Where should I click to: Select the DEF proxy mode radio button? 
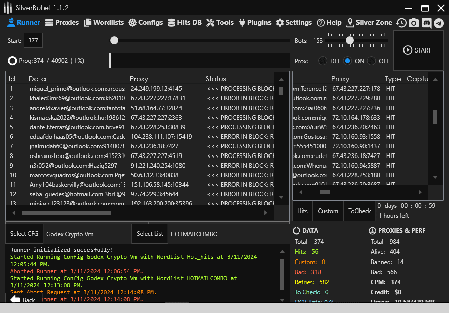point(322,61)
